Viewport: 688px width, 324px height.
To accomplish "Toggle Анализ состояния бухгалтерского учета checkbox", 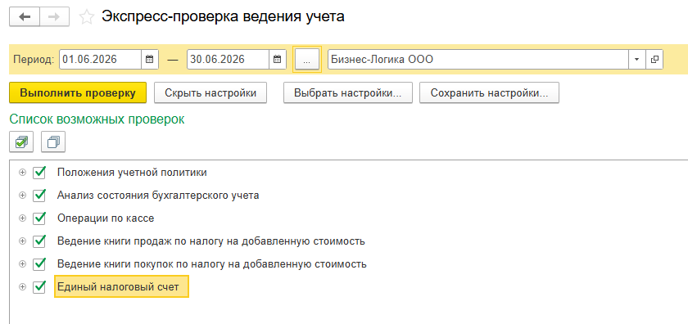I will click(x=39, y=195).
